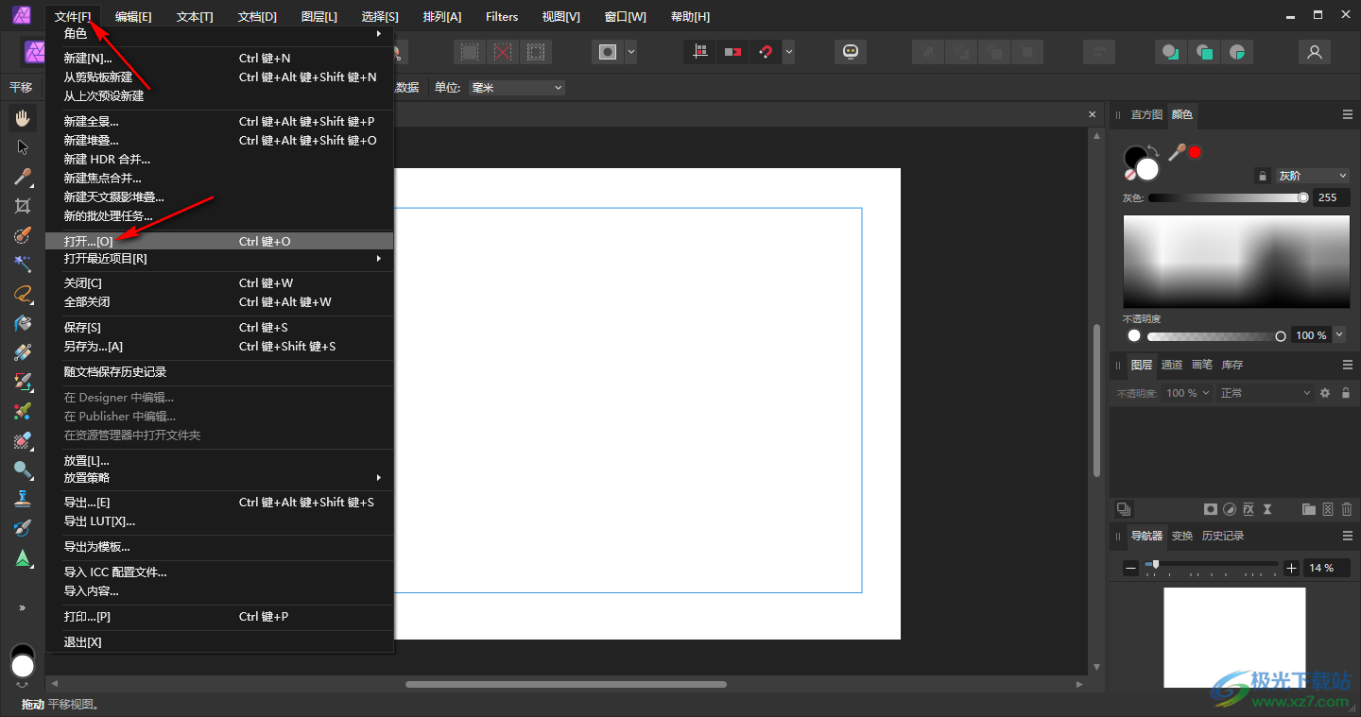Select the Move tool arrow
The width and height of the screenshot is (1361, 717).
(23, 147)
